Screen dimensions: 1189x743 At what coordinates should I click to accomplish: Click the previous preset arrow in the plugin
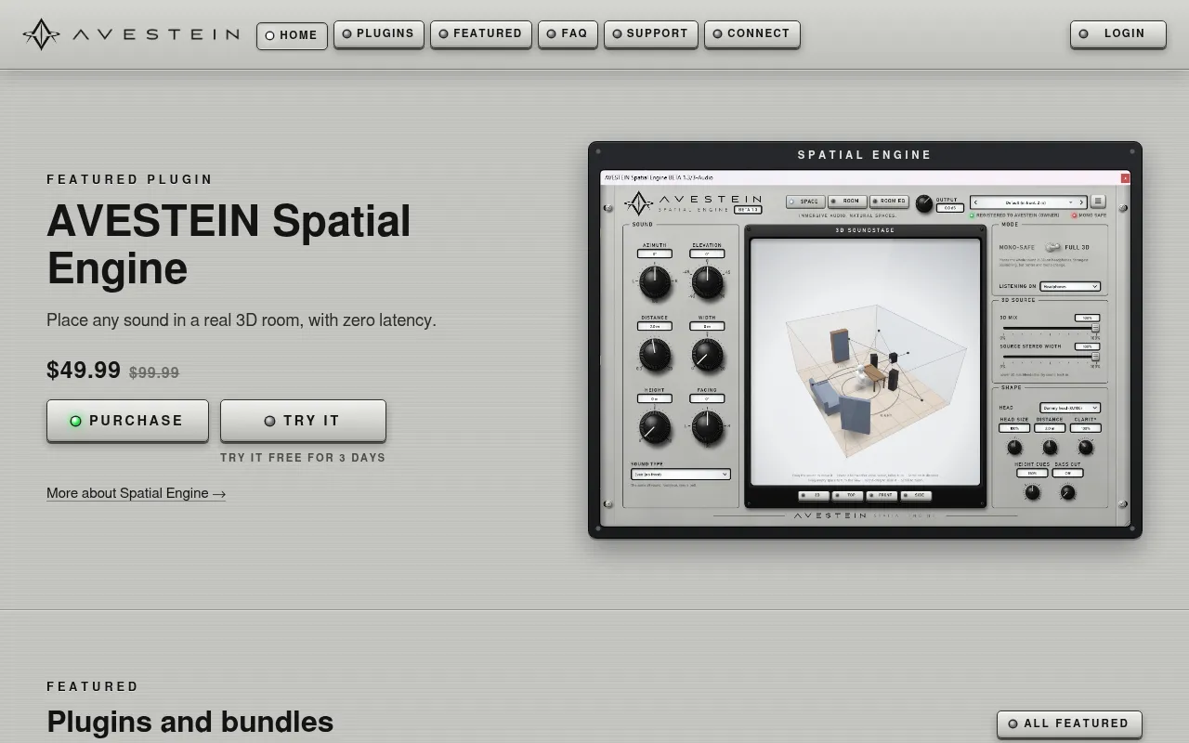point(975,202)
